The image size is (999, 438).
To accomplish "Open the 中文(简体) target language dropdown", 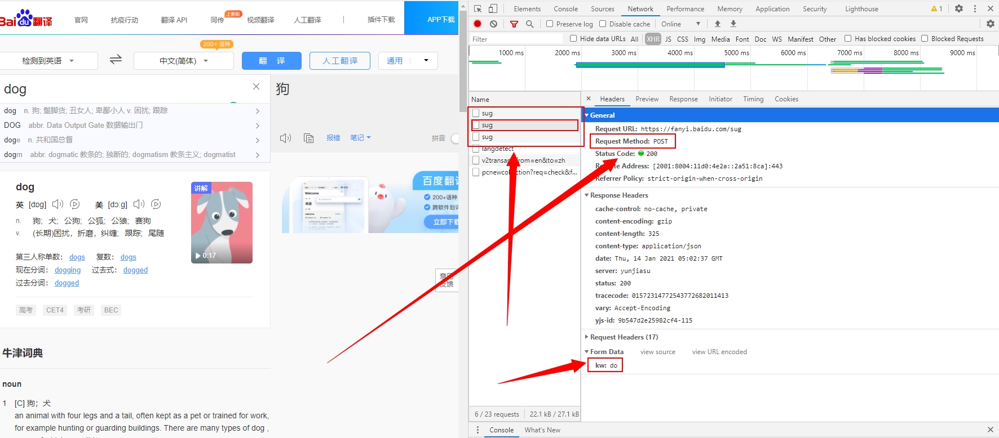I will [x=184, y=61].
